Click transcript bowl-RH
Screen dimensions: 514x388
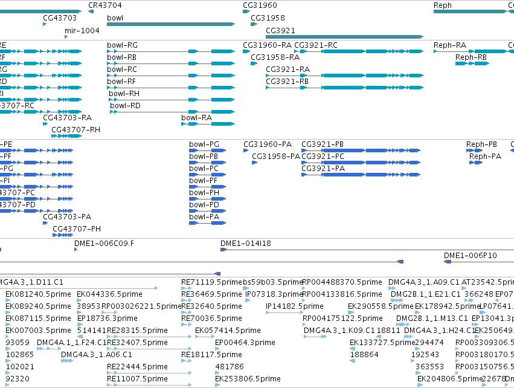pyautogui.click(x=172, y=100)
